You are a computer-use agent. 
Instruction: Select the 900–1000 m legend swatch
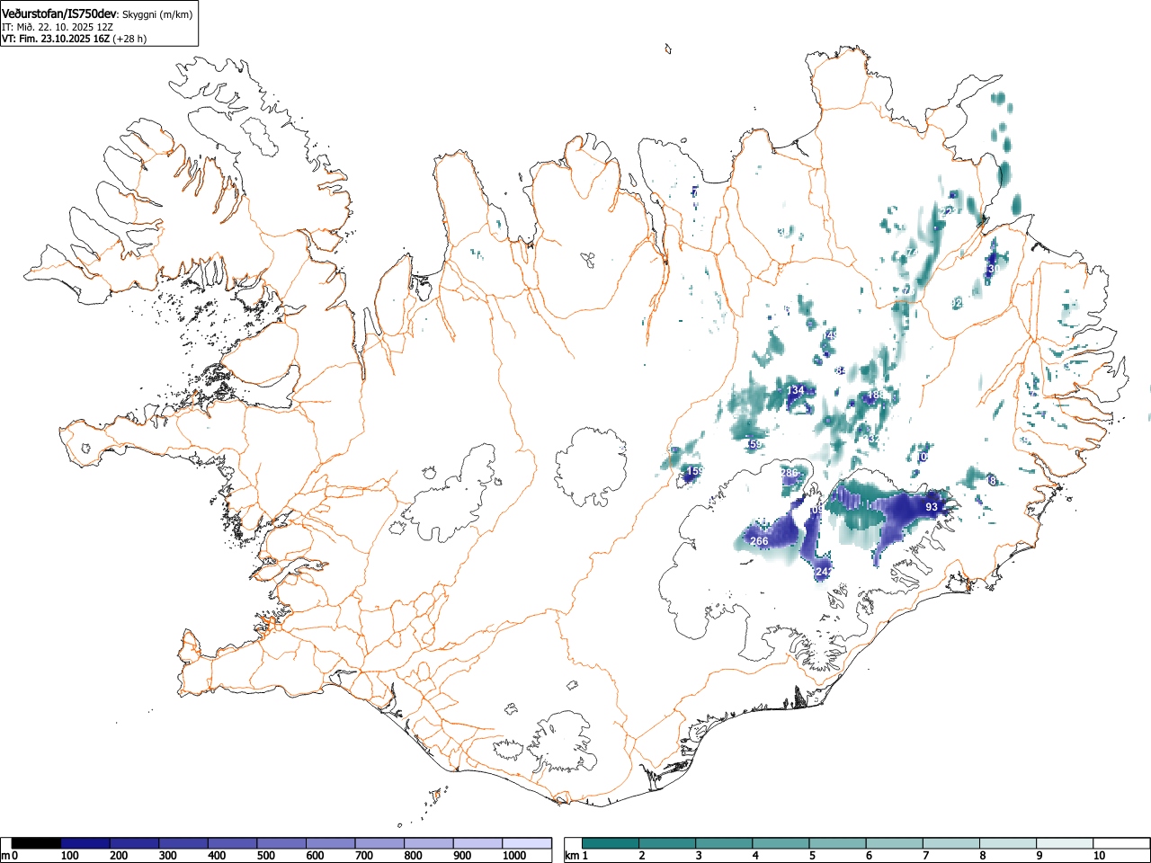tap(477, 843)
